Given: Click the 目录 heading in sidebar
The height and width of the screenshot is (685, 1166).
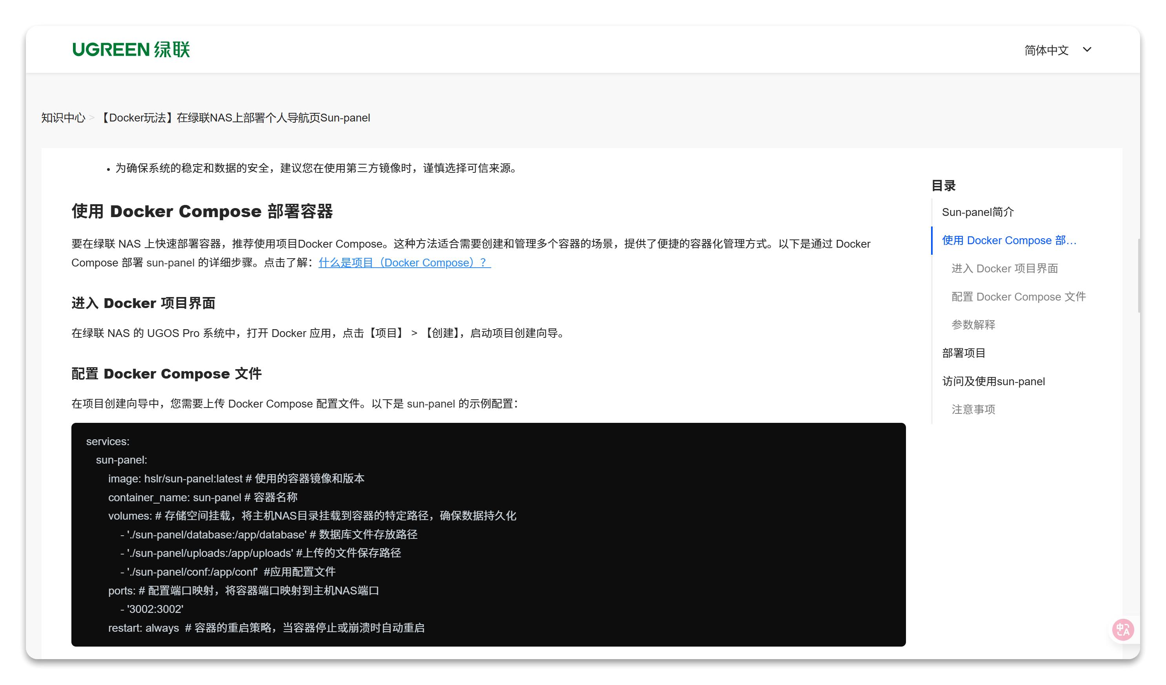Looking at the screenshot, I should 944,186.
